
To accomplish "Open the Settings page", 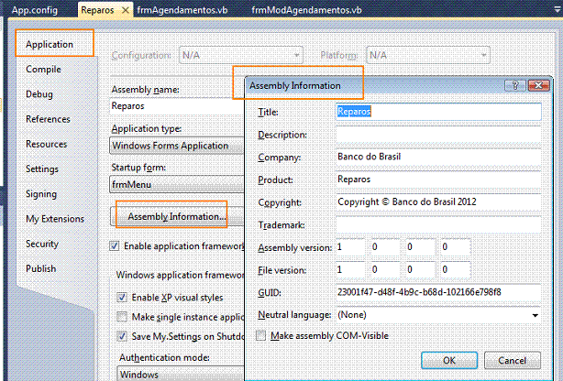I will click(x=41, y=169).
